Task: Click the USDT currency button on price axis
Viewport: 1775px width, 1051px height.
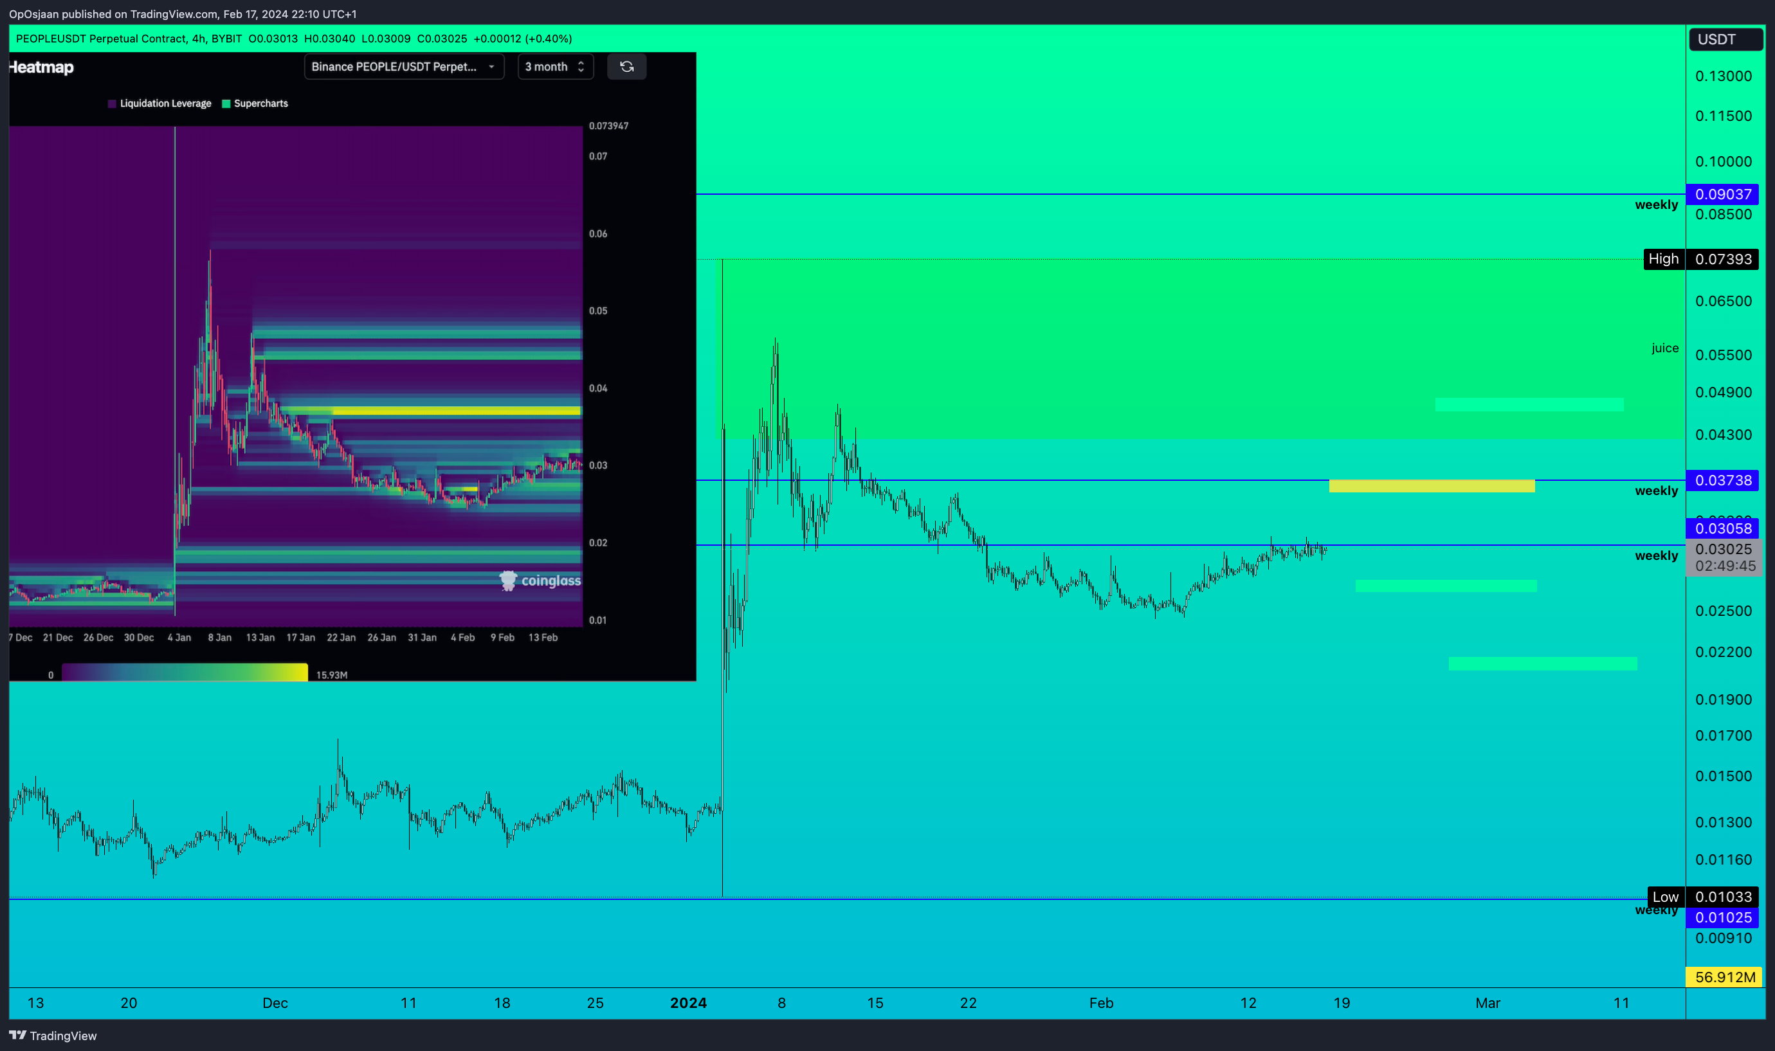Action: [1725, 40]
